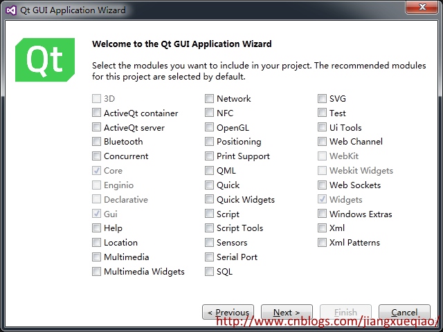Click the disabled Webkit Widgets checkbox
This screenshot has height=332, width=443.
point(322,170)
